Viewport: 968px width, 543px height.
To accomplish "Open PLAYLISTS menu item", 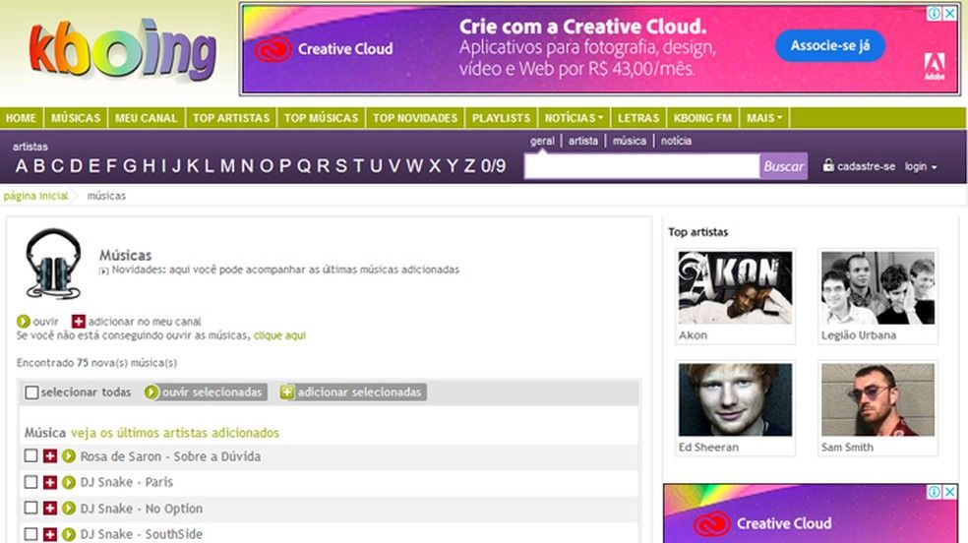I will pyautogui.click(x=502, y=118).
